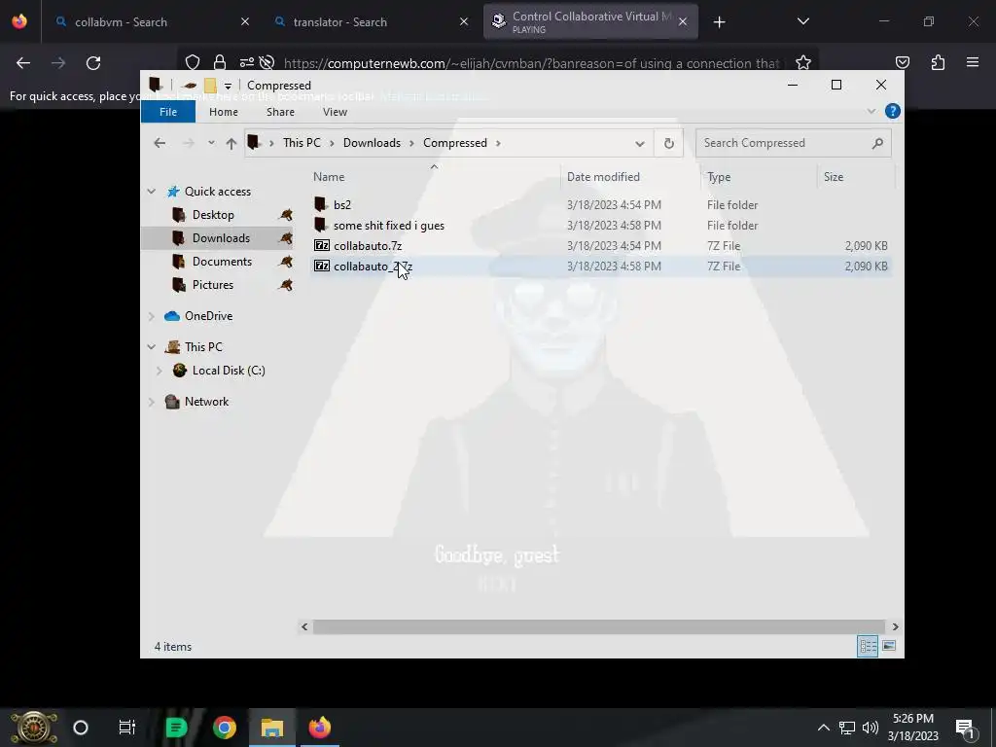Go up one folder level arrow

tap(231, 143)
